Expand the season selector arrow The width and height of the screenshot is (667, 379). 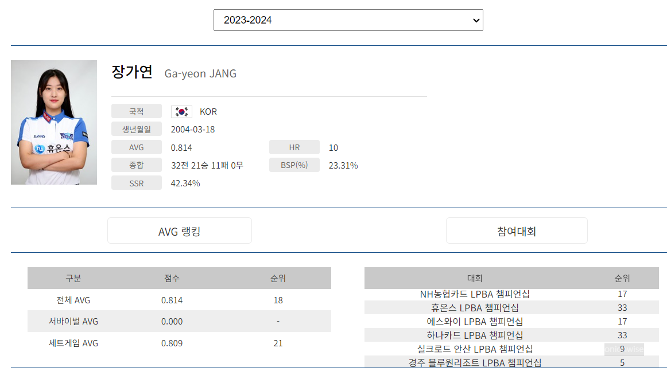click(474, 19)
